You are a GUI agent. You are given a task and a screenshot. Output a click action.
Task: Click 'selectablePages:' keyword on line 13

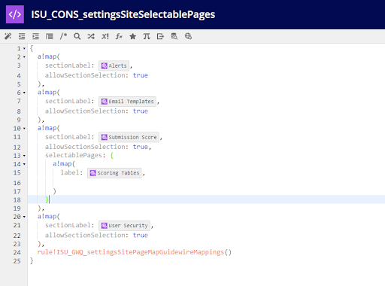tap(75, 155)
